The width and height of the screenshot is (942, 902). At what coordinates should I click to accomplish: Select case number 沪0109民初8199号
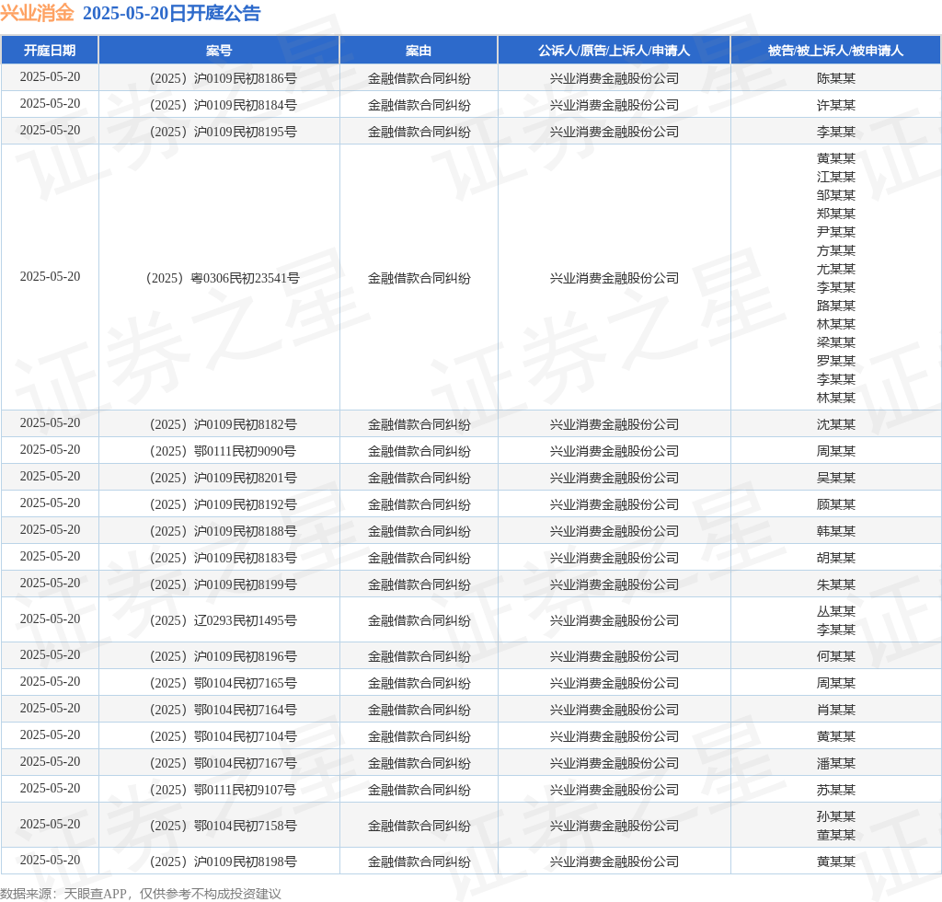pyautogui.click(x=223, y=584)
